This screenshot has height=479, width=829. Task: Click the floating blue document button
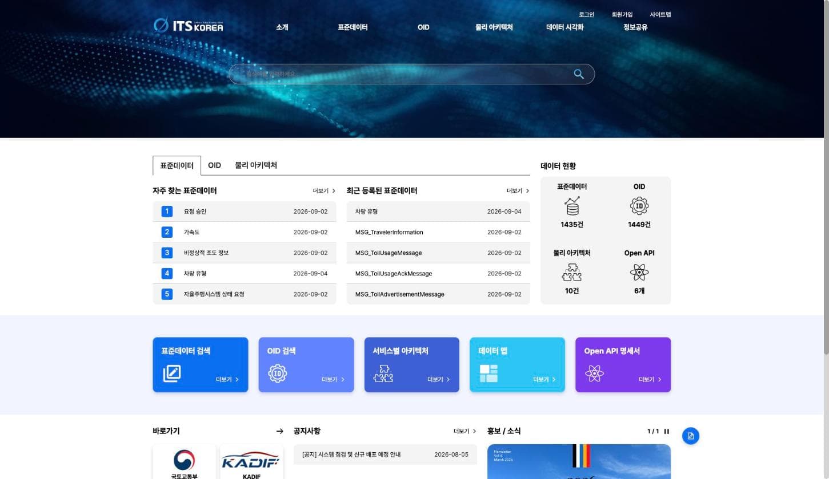(x=691, y=436)
